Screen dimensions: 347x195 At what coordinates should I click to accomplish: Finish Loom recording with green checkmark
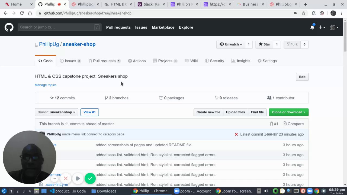point(90,178)
